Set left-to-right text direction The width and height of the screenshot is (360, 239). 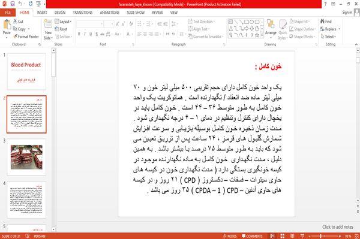(x=167, y=34)
